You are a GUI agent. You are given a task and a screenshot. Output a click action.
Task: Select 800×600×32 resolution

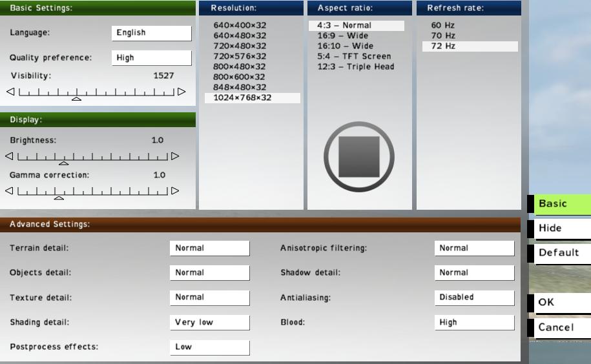(x=239, y=77)
